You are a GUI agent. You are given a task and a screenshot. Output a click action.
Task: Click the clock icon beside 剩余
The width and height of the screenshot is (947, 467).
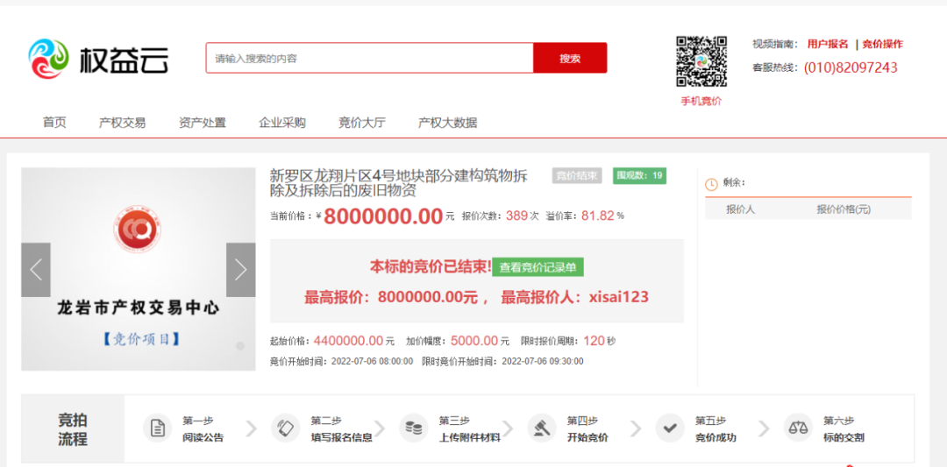711,183
